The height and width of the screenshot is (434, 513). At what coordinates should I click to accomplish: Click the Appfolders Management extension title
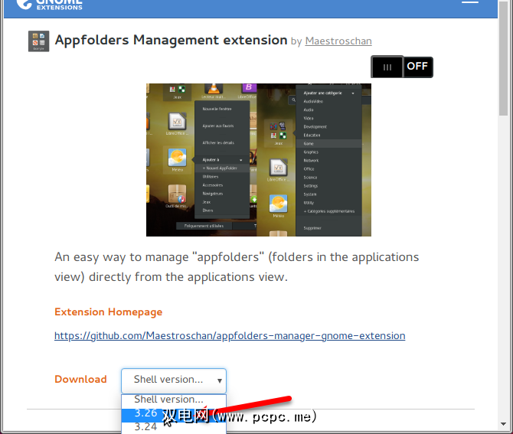point(171,41)
